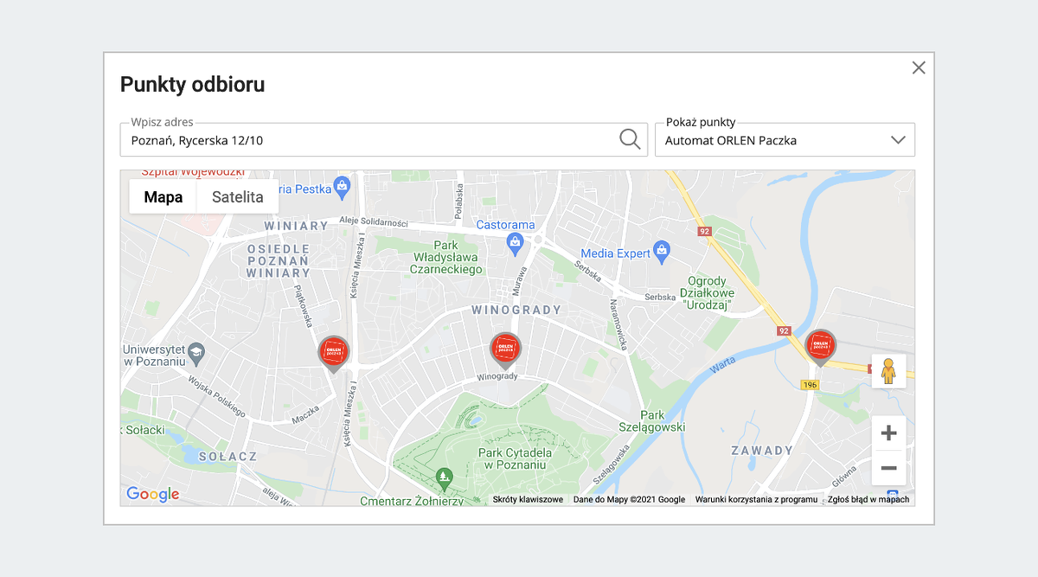This screenshot has height=577, width=1038.
Task: Click the Park Szelągowski label
Action: [x=652, y=421]
